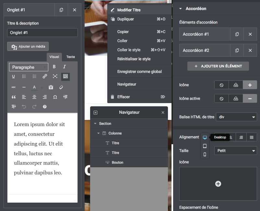Select Copier in the context menu

pos(139,32)
